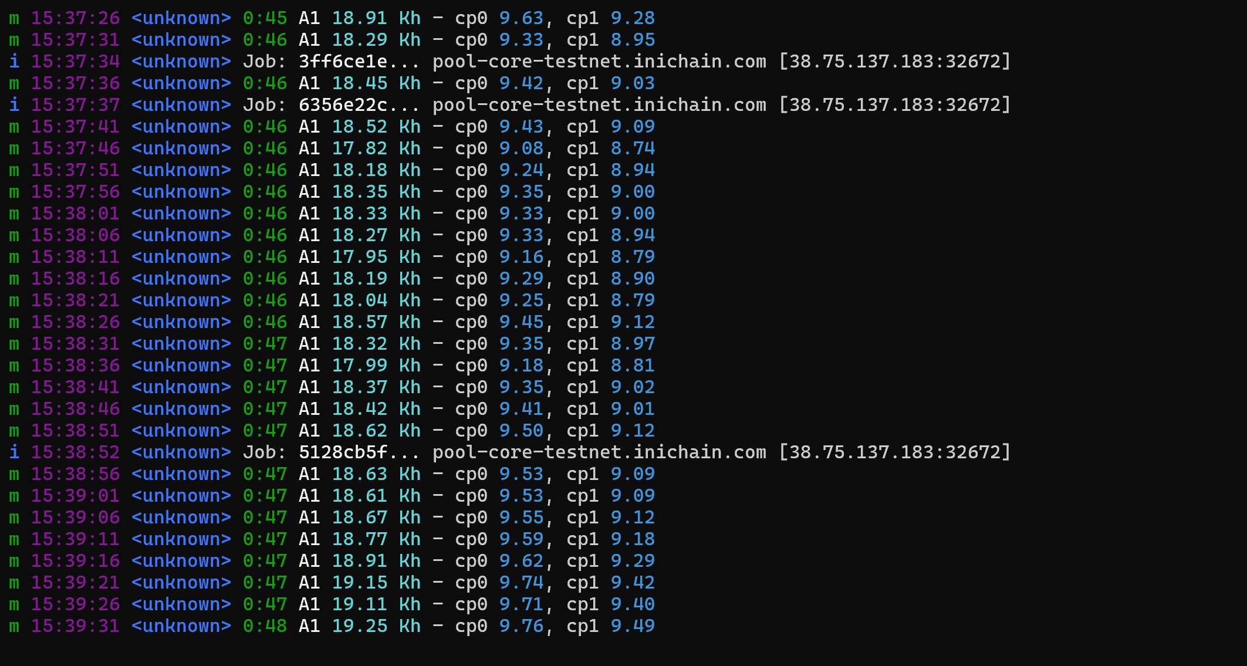Image resolution: width=1247 pixels, height=666 pixels.
Task: Click uptime 0:48 on the last line
Action: [265, 626]
